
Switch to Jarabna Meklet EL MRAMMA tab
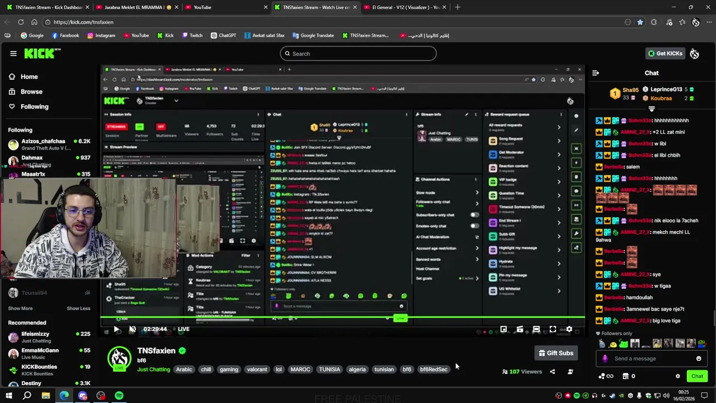(x=136, y=7)
